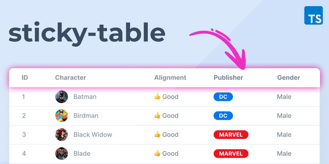This screenshot has width=329, height=164.
Task: Click the TS TypeScript logo icon
Action: 313,15
